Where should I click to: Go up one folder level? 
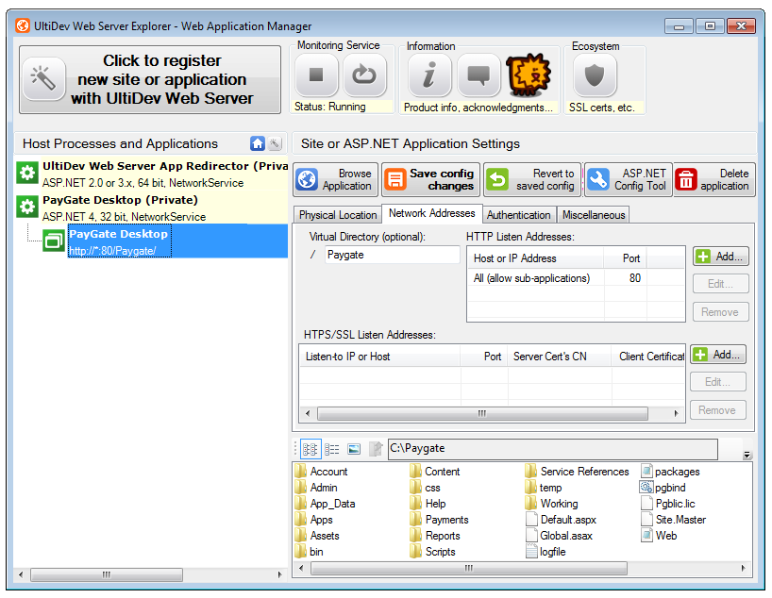(376, 449)
